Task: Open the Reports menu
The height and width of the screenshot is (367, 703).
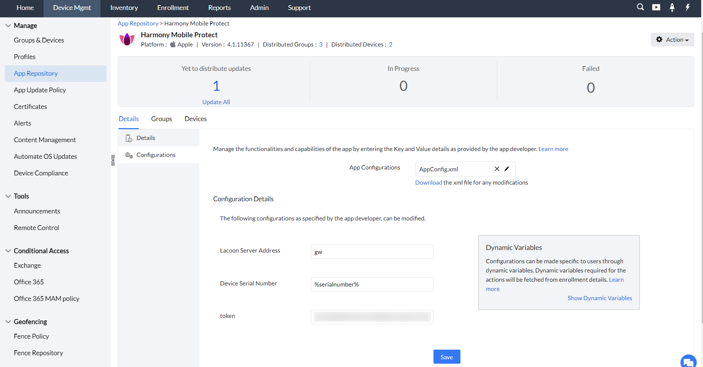Action: [219, 8]
